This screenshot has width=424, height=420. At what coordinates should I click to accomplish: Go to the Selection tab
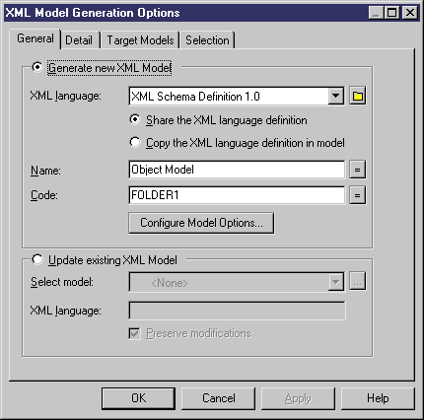[x=207, y=40]
